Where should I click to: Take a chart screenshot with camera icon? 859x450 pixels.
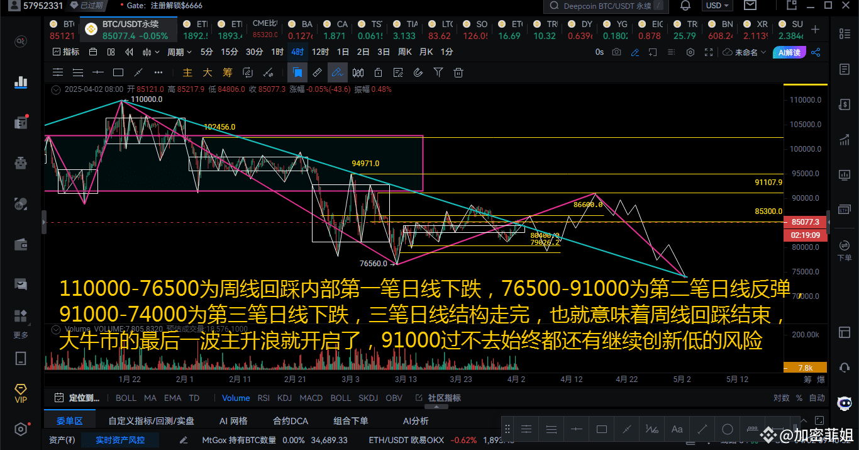click(x=616, y=52)
